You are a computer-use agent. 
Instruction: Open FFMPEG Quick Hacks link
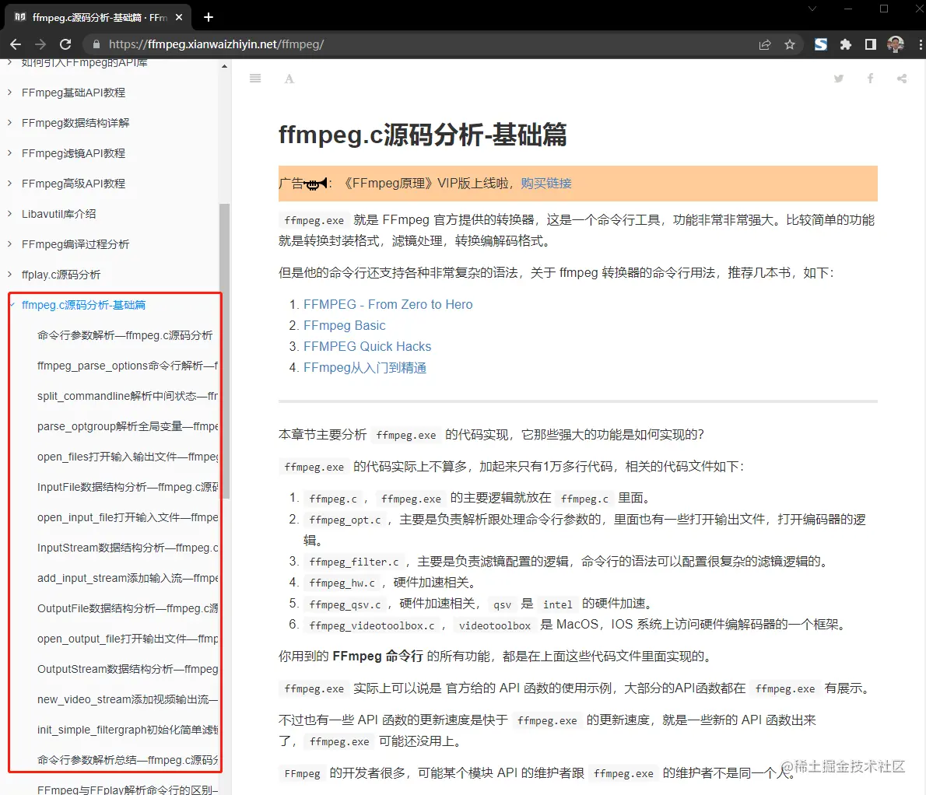tap(367, 346)
